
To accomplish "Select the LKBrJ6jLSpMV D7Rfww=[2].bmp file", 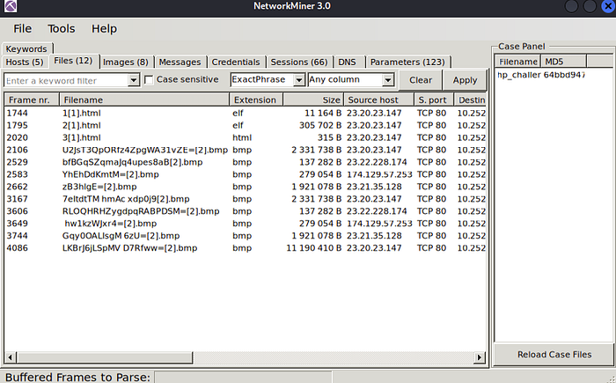I will point(129,247).
